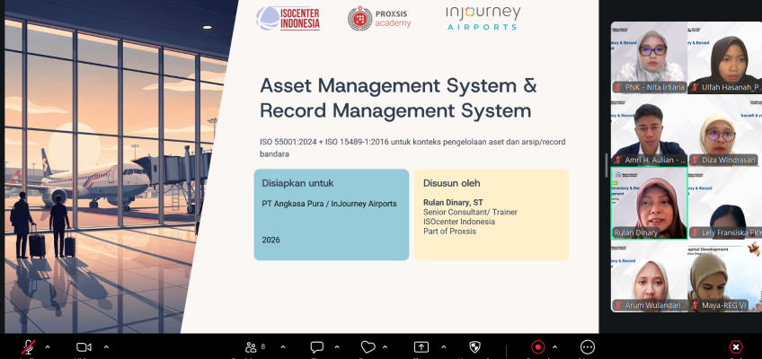Viewport: 762px width, 359px height.
Task: Click the year '2026' in blue card
Action: point(270,240)
